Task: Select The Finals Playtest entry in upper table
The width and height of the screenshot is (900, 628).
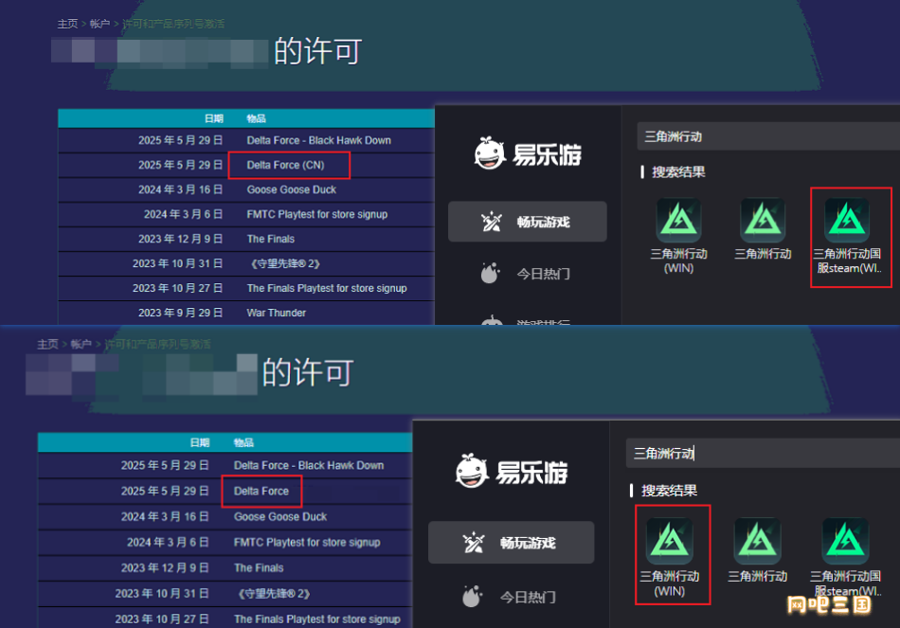Action: pyautogui.click(x=327, y=288)
